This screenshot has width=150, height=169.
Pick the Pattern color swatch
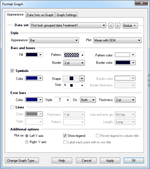pos(125,55)
